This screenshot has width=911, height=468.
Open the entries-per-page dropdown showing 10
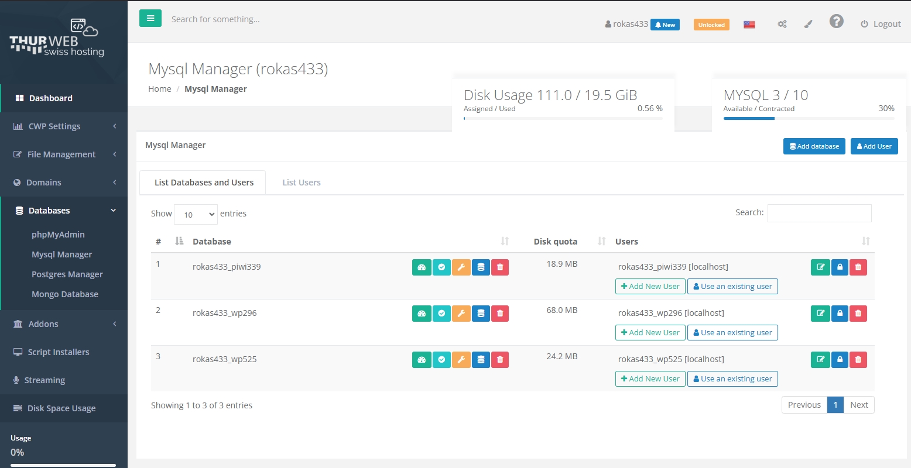[x=196, y=214]
